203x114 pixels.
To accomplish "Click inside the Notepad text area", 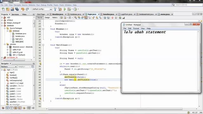I will pos(160,61).
